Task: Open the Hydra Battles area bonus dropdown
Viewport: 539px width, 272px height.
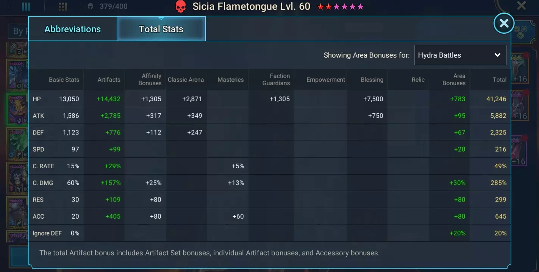Action: (460, 55)
